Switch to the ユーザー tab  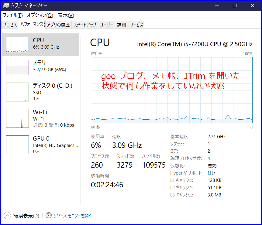point(107,25)
